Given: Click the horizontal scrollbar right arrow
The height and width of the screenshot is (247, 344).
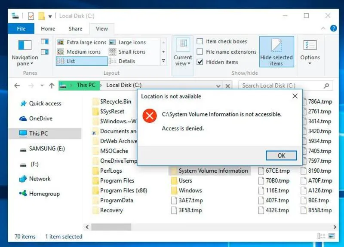Looking at the screenshot, I should click(335, 227).
